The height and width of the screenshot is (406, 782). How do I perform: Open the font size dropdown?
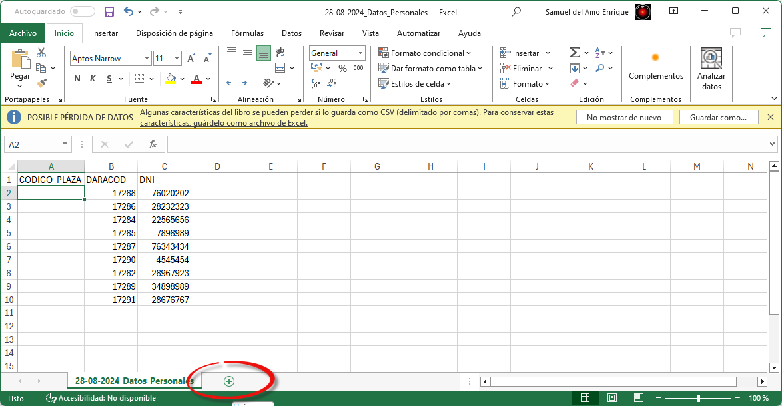click(177, 59)
